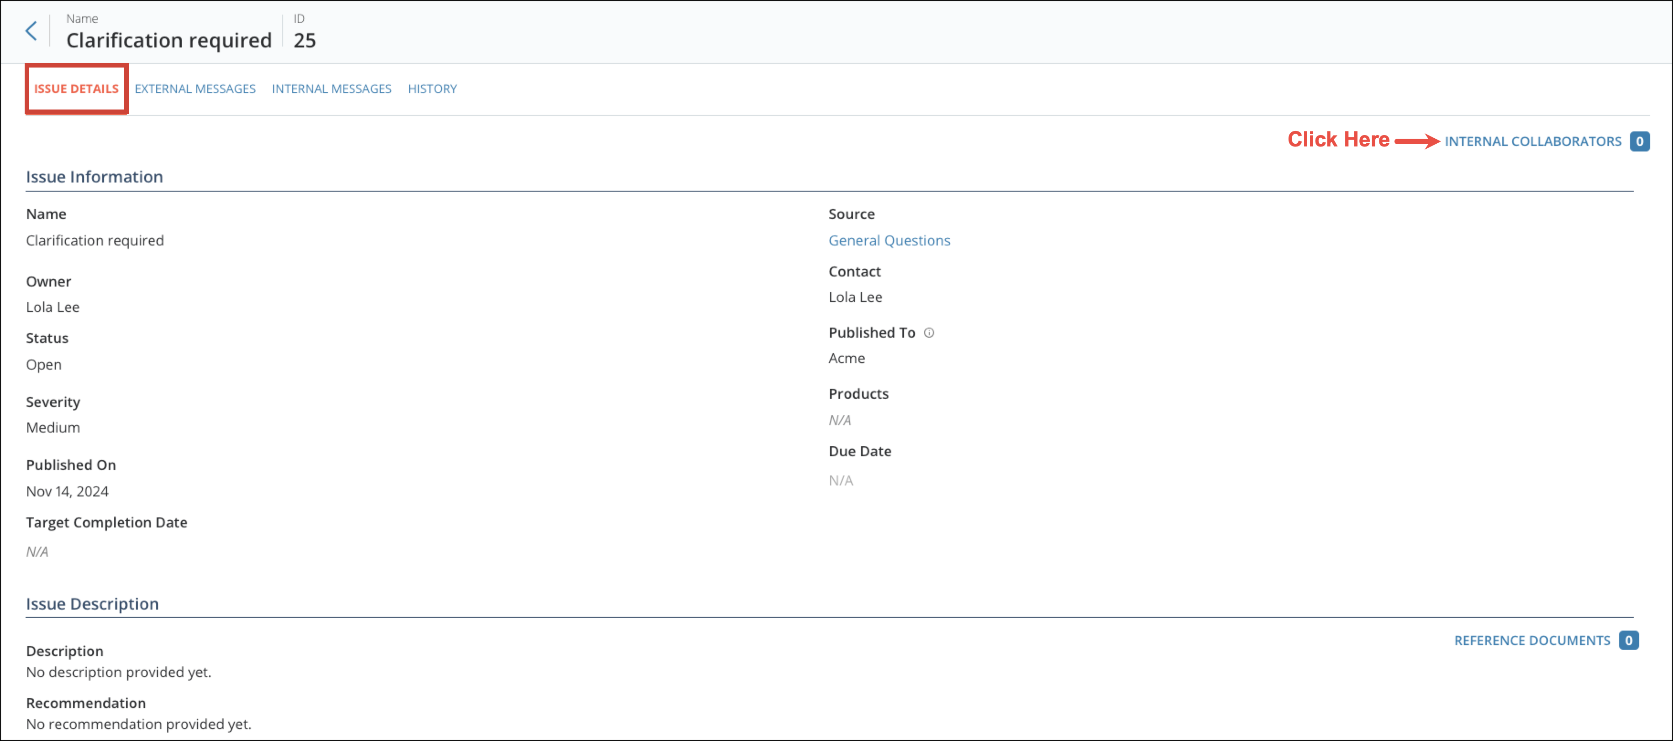This screenshot has height=741, width=1673.
Task: Click the Published To info icon
Action: (929, 333)
